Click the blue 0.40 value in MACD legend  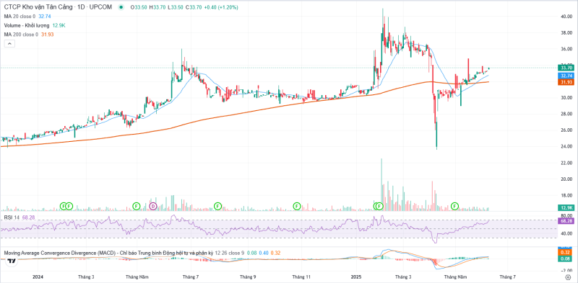pyautogui.click(x=264, y=253)
